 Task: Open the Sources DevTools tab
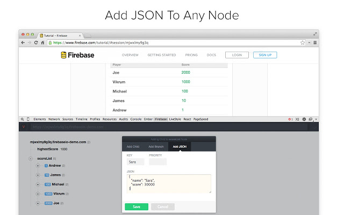coord(68,119)
